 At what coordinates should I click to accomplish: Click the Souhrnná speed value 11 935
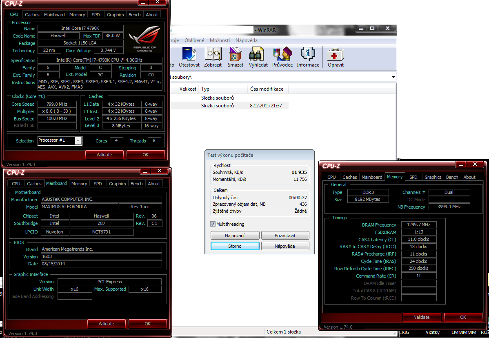coord(299,172)
